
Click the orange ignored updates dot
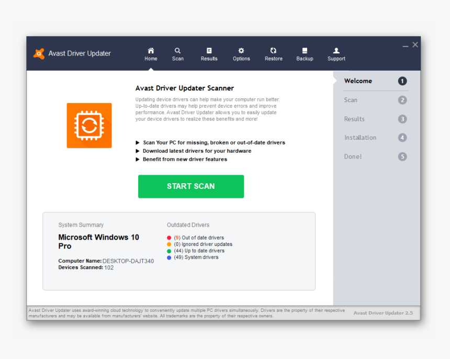click(169, 244)
